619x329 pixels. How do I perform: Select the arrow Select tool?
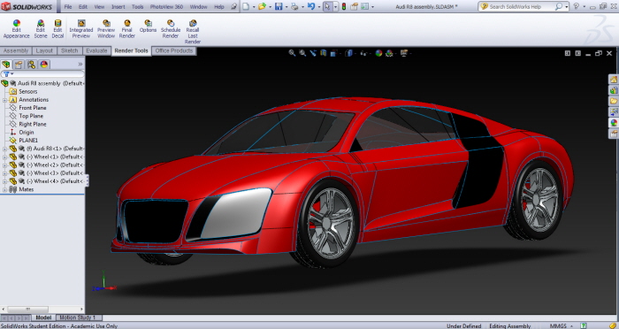click(x=327, y=7)
